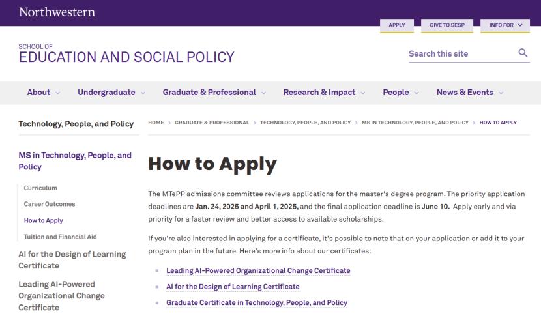Image resolution: width=541 pixels, height=318 pixels.
Task: Open the About menu
Action: coord(38,93)
